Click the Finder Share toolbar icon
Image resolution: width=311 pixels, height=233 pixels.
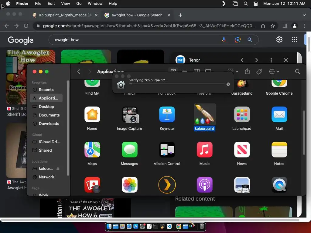click(x=247, y=71)
